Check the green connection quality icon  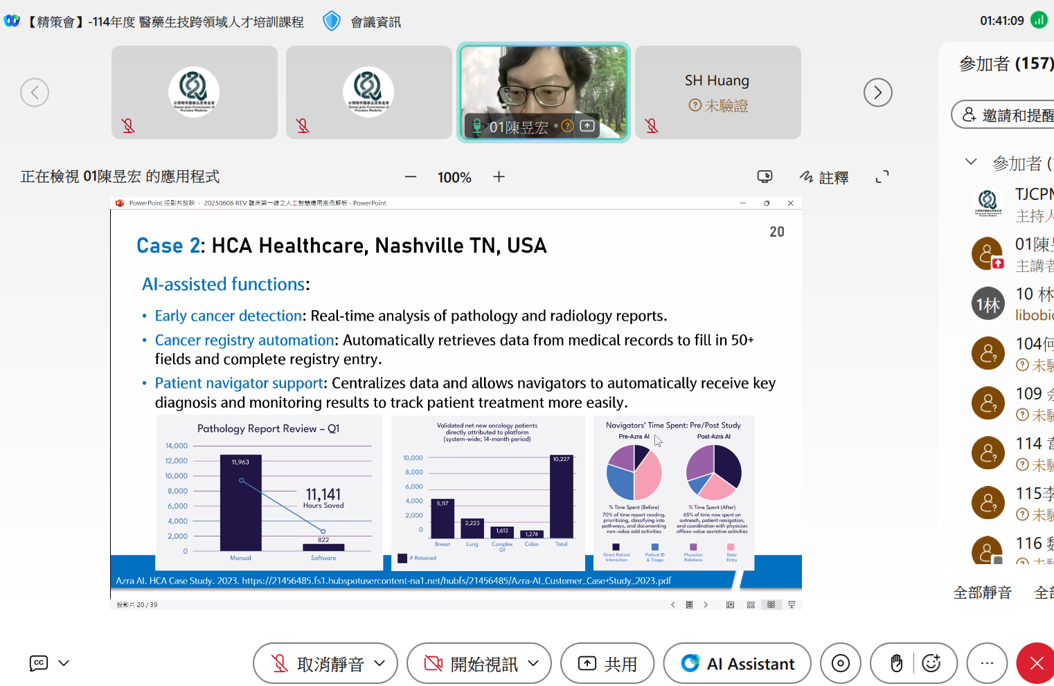pos(1039,20)
